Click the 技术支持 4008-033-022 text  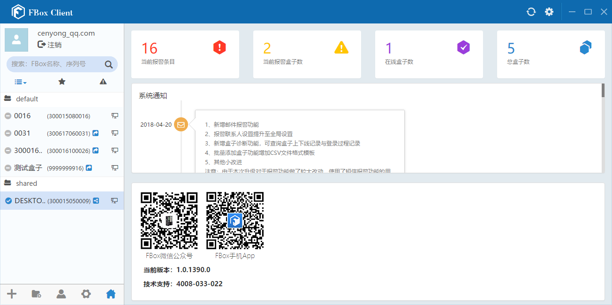pyautogui.click(x=183, y=284)
